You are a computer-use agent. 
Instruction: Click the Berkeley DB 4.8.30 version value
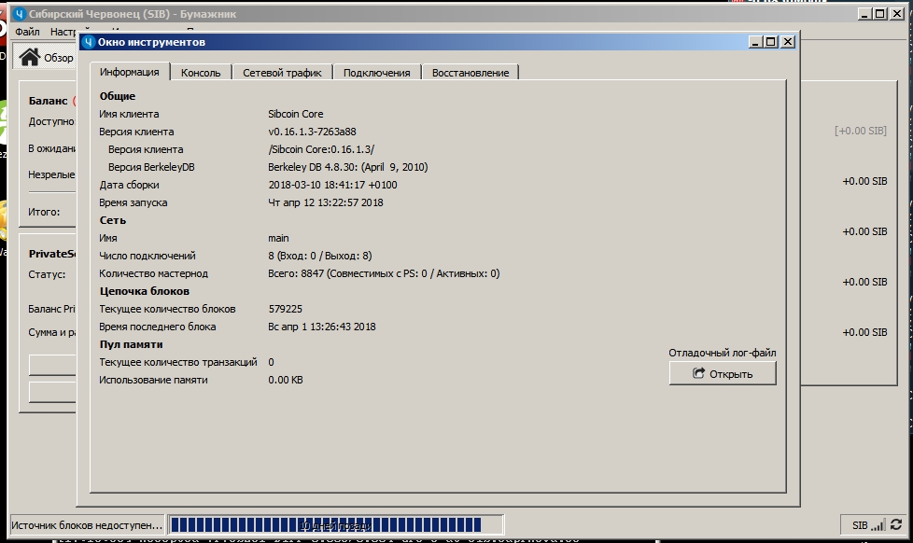coord(348,167)
